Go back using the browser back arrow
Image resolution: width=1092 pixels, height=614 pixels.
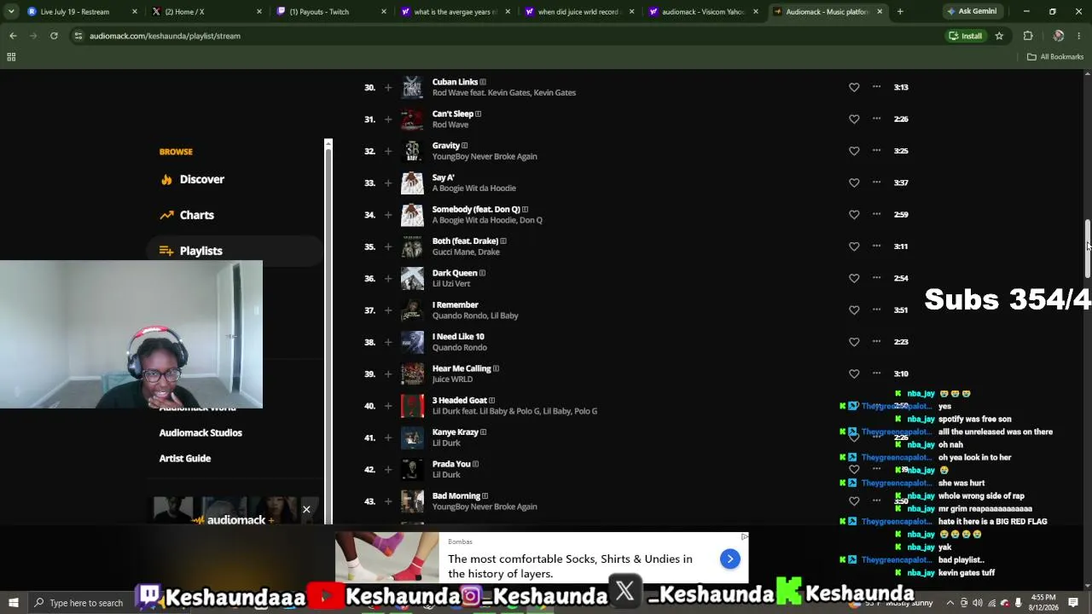click(13, 36)
